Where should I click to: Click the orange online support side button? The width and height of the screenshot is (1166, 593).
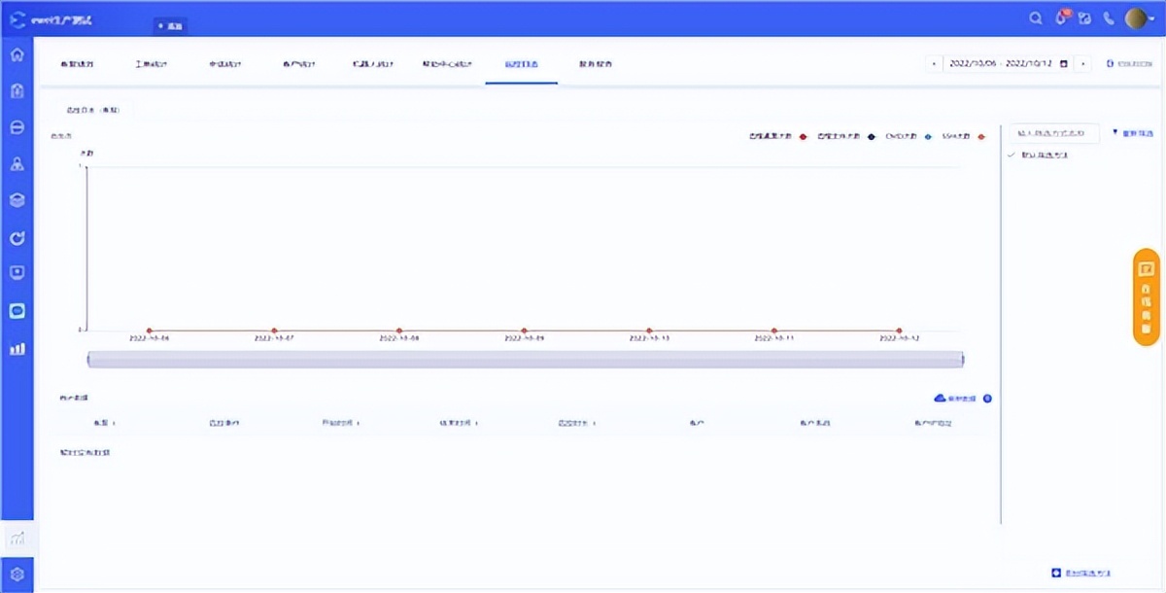pyautogui.click(x=1147, y=296)
